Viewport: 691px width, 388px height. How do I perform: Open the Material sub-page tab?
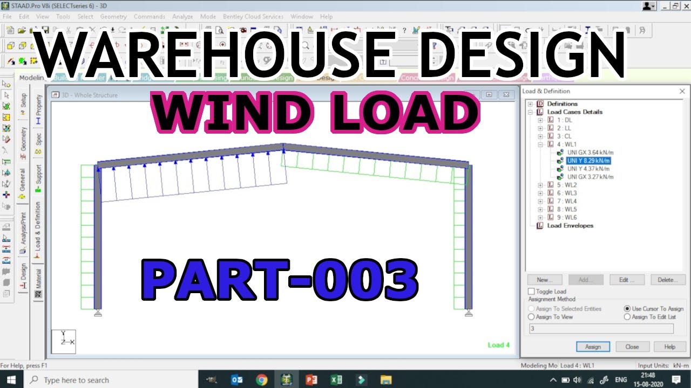tap(38, 283)
